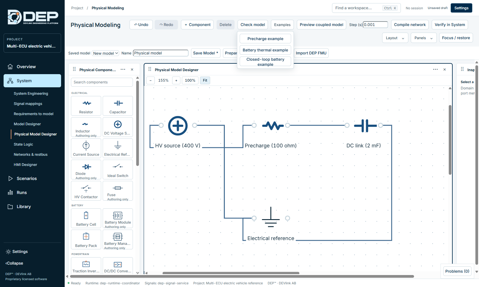
Task: Collapse the left navigation sidebar
Action: [x=14, y=263]
